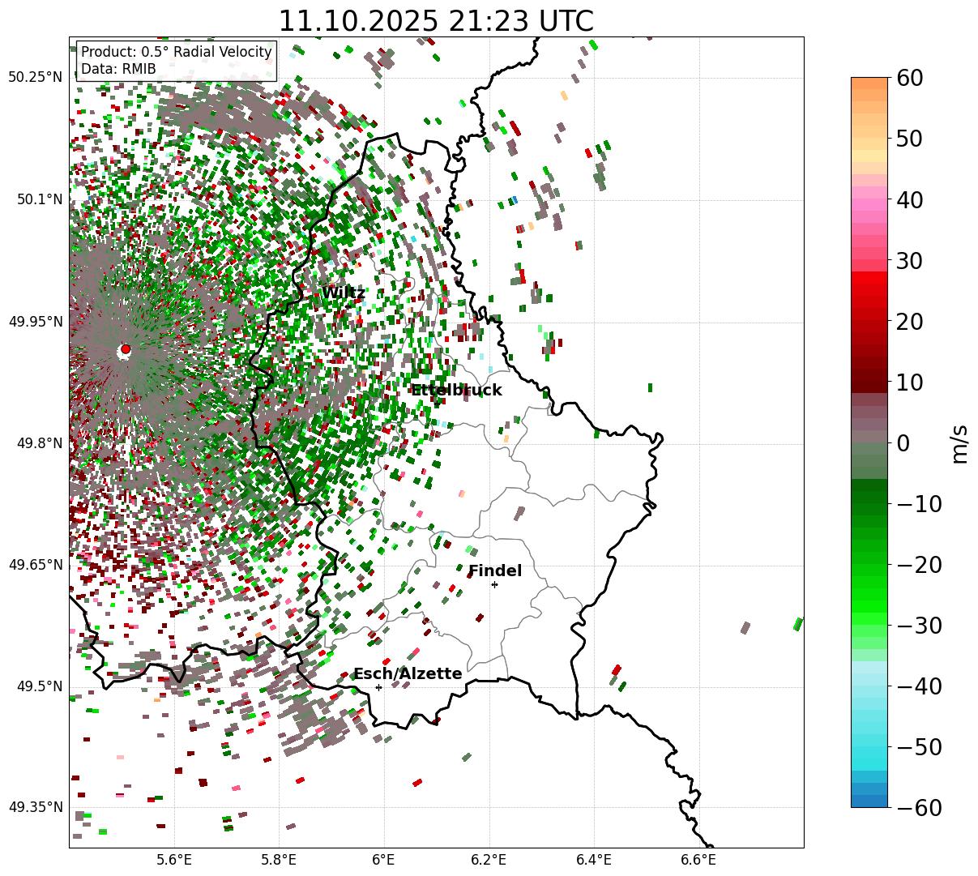
Task: Click the colorbar 0 tick label
Action: coord(902,442)
